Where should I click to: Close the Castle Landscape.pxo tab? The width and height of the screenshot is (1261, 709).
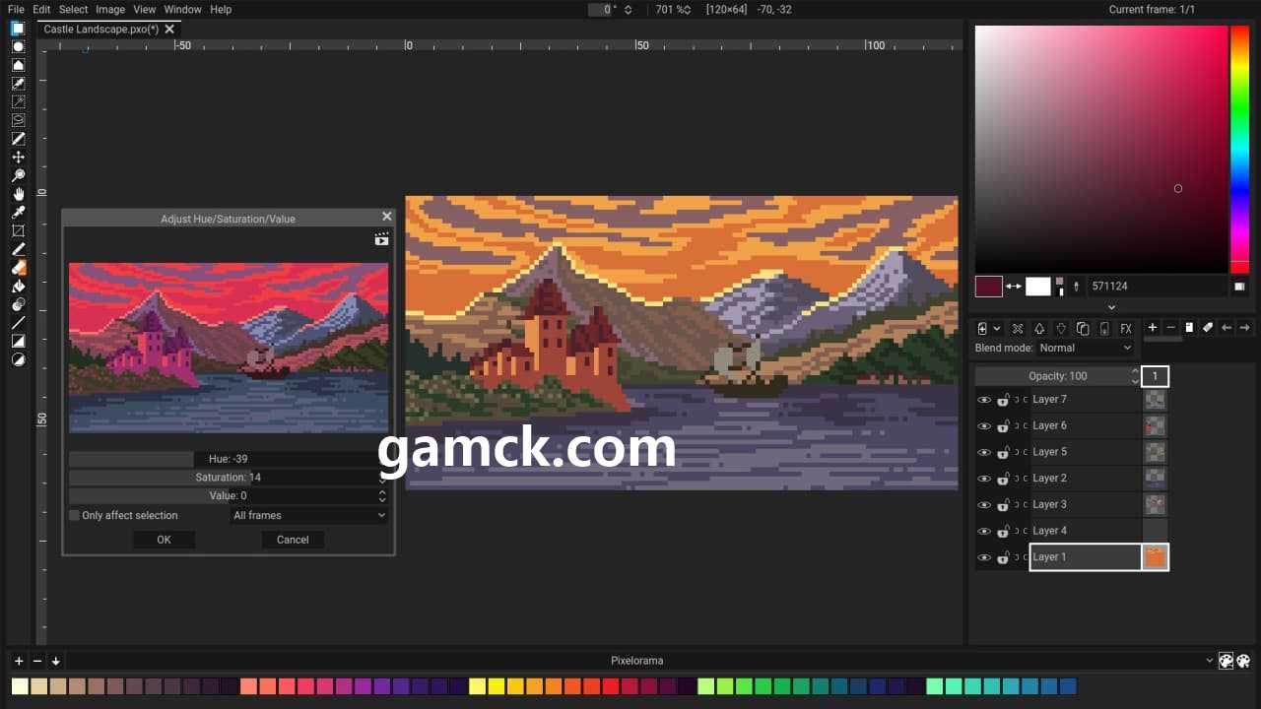point(169,30)
